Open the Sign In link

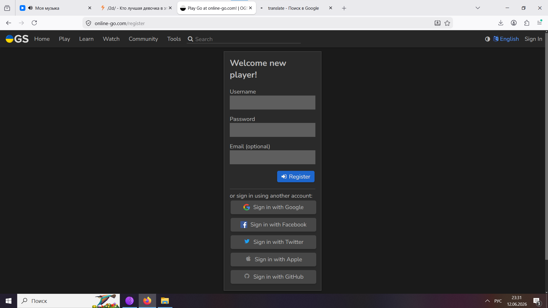[x=533, y=39]
